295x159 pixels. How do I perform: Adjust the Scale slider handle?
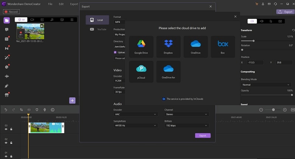pos(254,41)
